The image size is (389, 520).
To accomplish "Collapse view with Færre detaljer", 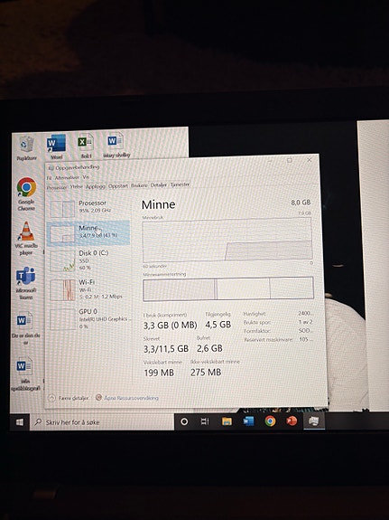I will 69,398.
